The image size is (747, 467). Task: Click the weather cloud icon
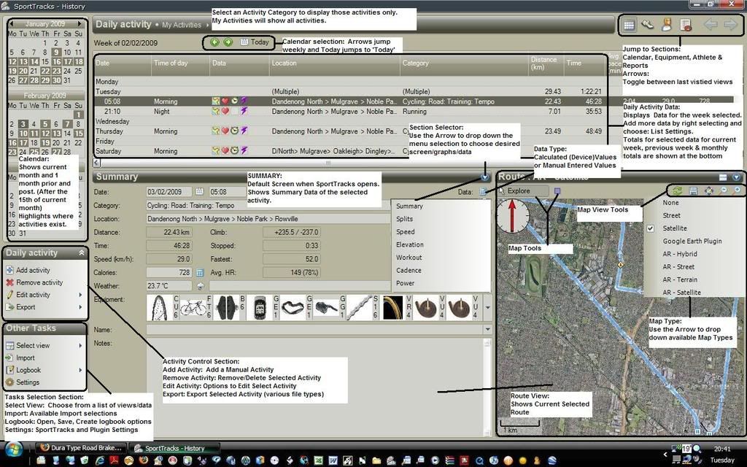pos(200,286)
